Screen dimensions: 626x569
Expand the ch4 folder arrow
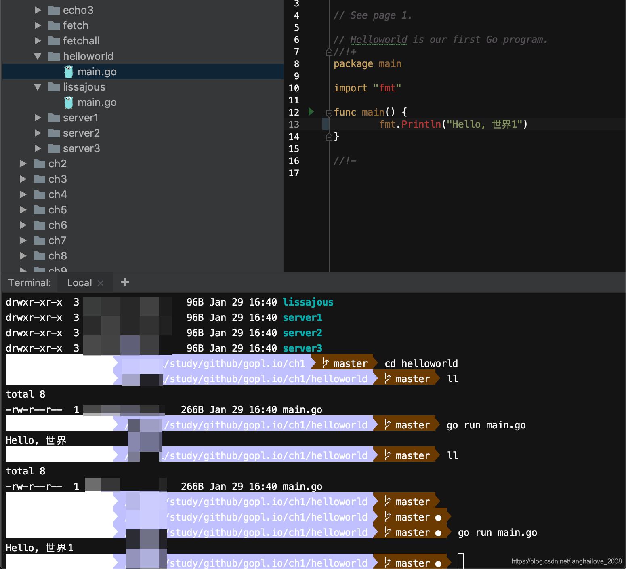(23, 194)
